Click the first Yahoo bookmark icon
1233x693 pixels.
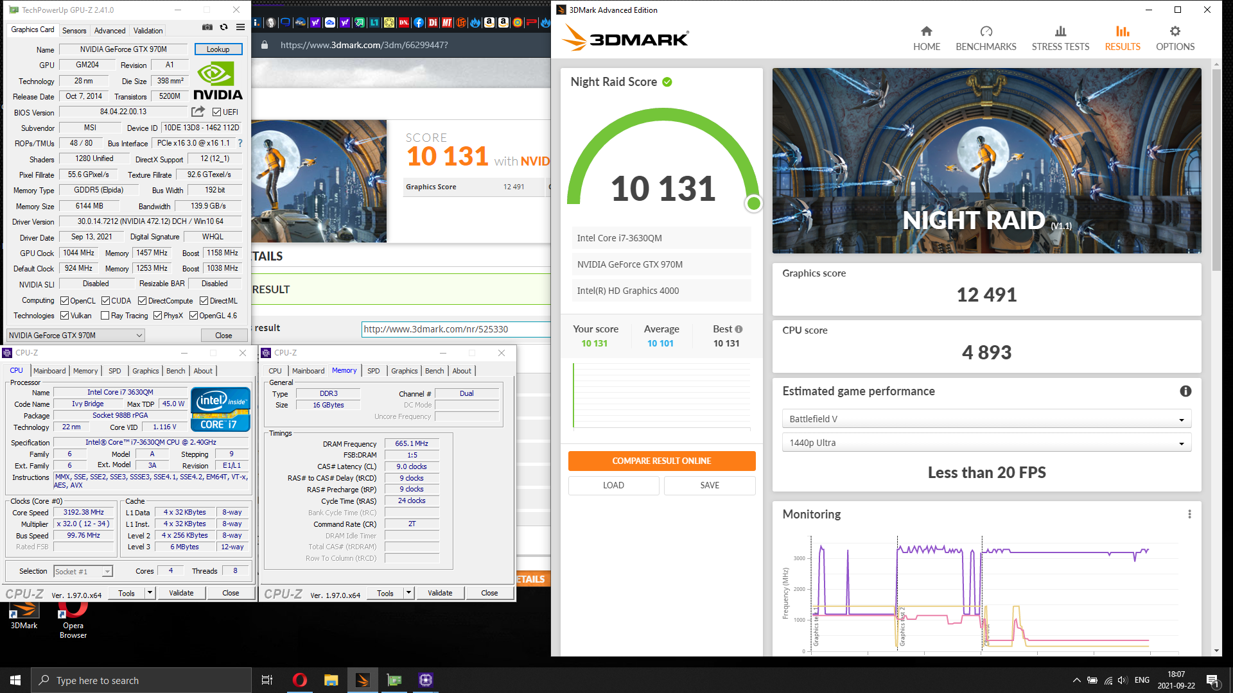[315, 22]
